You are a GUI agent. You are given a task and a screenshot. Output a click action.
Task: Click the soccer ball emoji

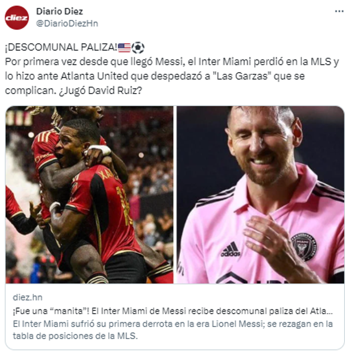(138, 47)
